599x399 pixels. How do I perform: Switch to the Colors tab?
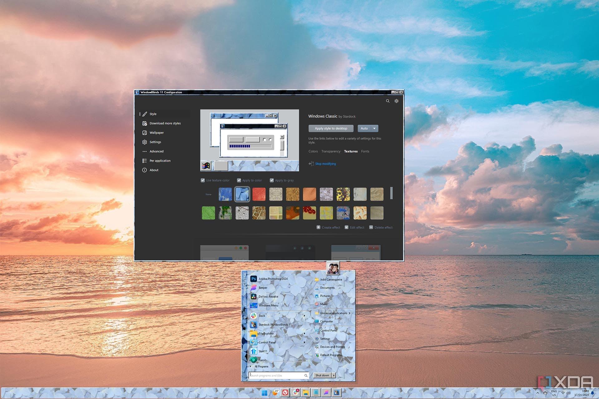click(x=313, y=151)
